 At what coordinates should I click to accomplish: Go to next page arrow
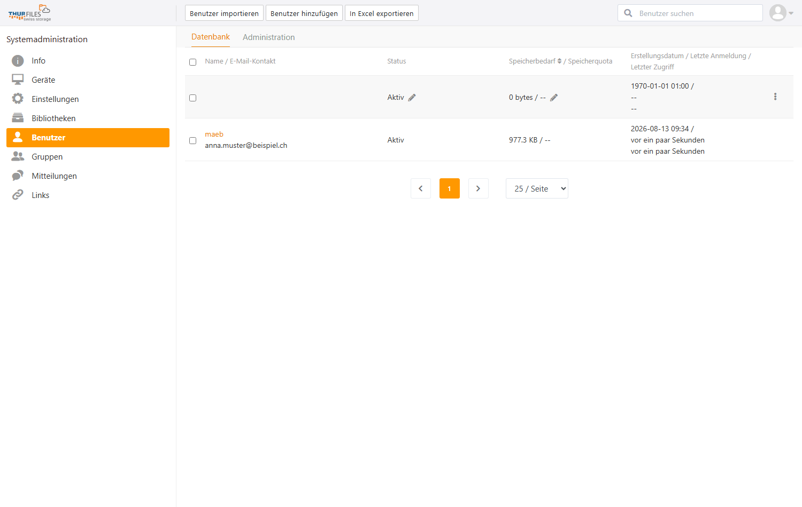[479, 188]
